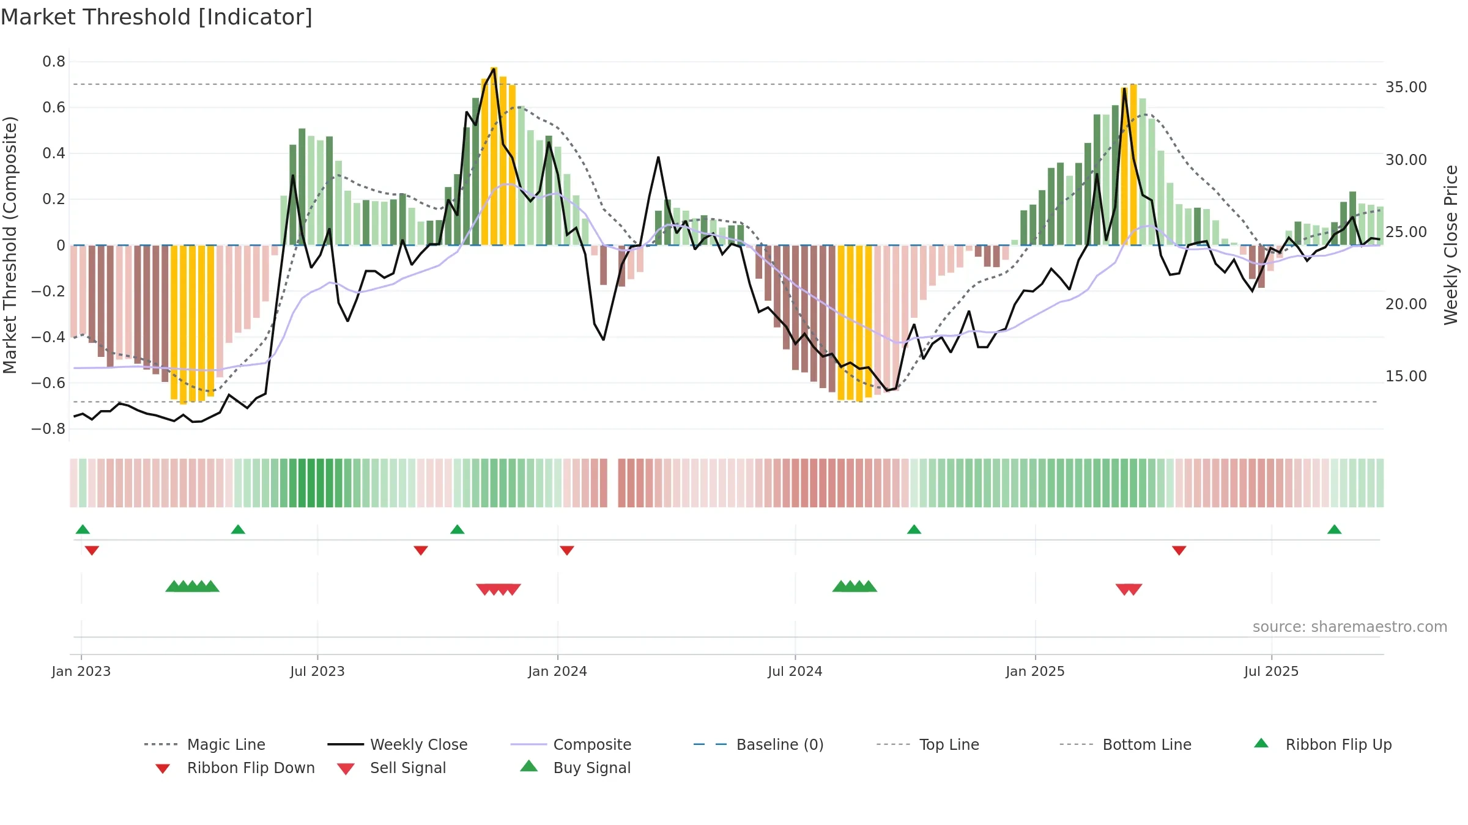The width and height of the screenshot is (1468, 825).
Task: Click the Ribbon Flip Up marker near Oct 2023
Action: pyautogui.click(x=457, y=529)
